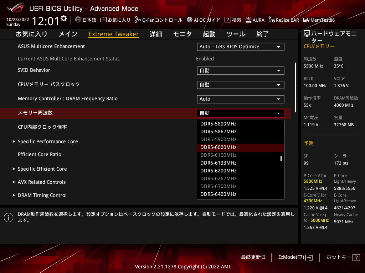
Task: Select DDR5-5900MHz option
Action: tap(241, 139)
